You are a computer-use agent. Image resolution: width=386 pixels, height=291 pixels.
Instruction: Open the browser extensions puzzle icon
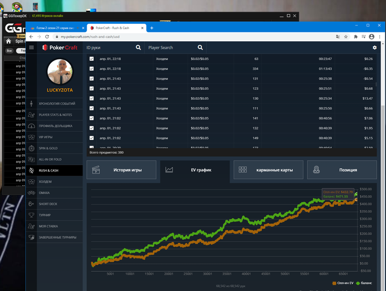pyautogui.click(x=356, y=37)
